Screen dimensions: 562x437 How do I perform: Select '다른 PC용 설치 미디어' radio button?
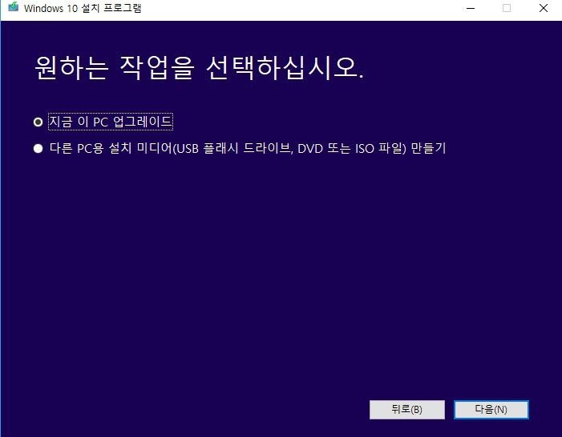[x=38, y=149]
